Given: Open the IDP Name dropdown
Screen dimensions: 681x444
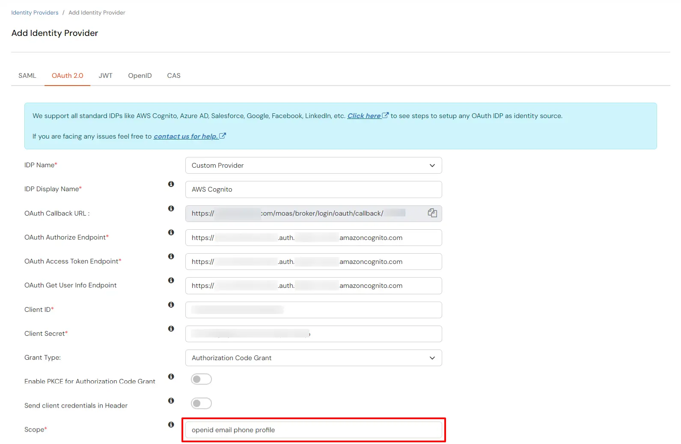Looking at the screenshot, I should point(313,166).
